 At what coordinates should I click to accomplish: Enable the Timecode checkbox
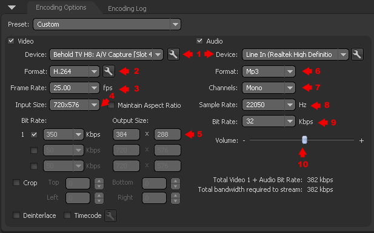(67, 215)
